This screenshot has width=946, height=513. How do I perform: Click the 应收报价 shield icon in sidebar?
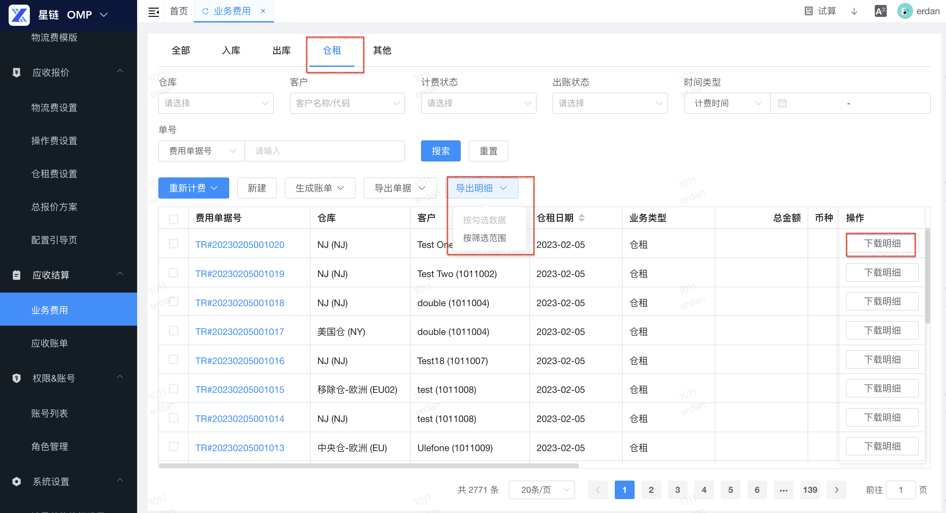click(x=17, y=72)
